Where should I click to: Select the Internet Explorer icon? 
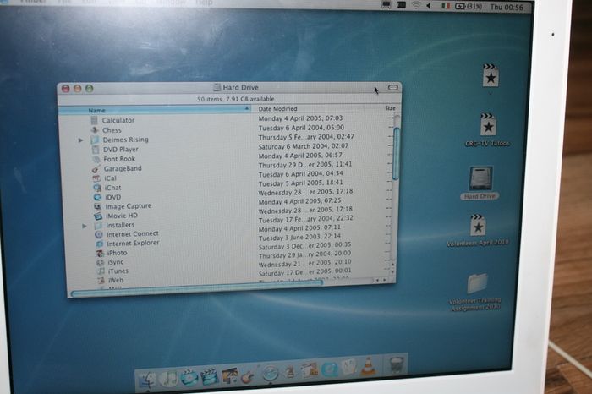pos(99,244)
